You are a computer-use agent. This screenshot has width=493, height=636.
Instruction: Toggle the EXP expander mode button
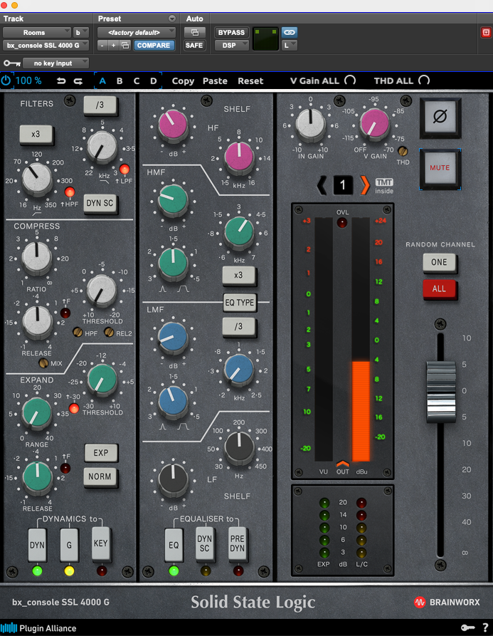101,453
